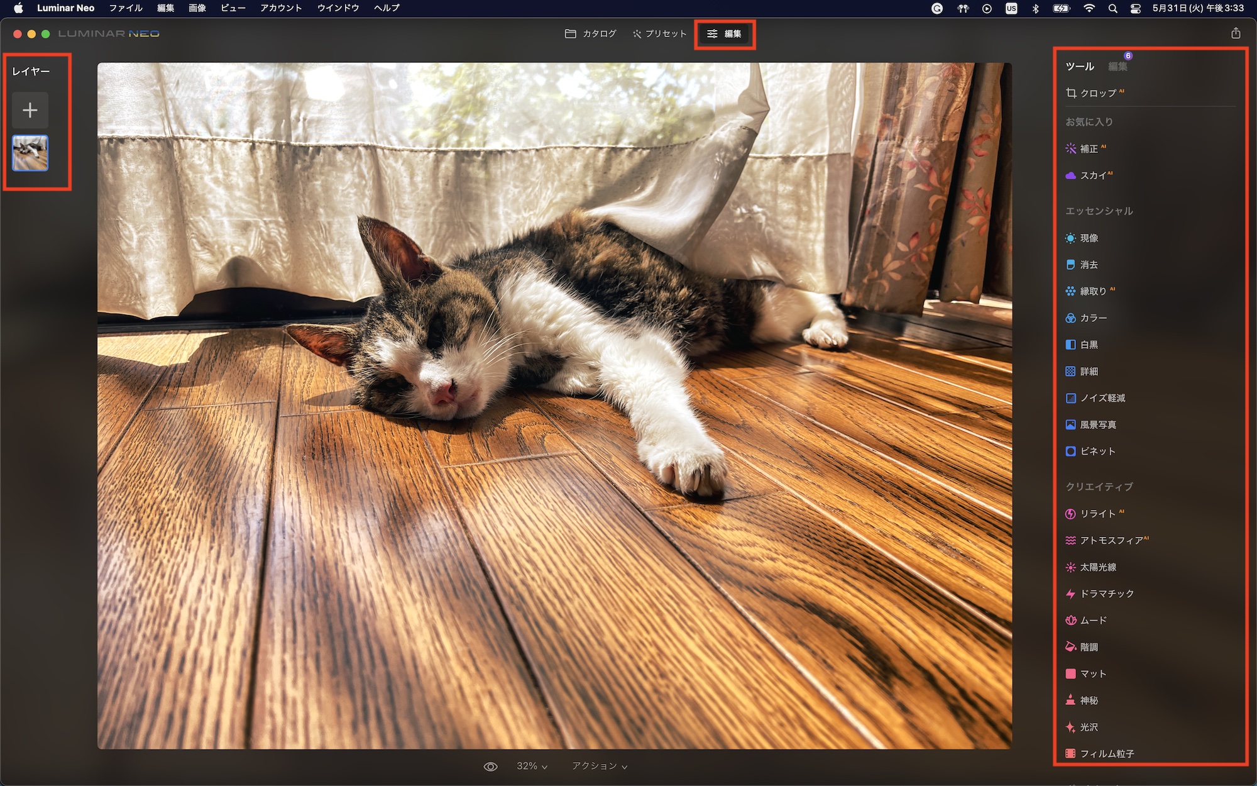Open the Noise reduction (ノイズ軽減) tool

[x=1102, y=398]
